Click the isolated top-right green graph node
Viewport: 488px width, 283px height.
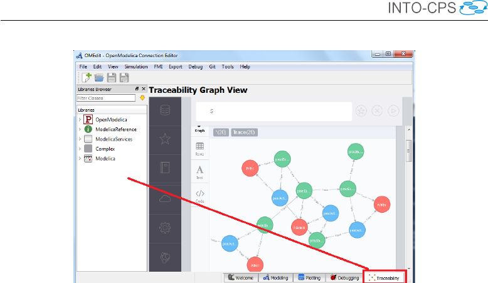356,152
